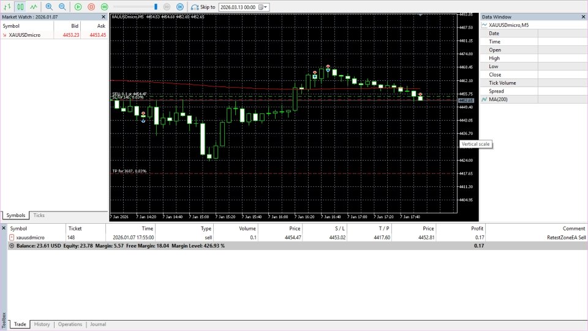Adjust the testing speed slider handle
The image size is (588, 331).
156,7
